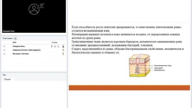Toggle the checkbox next to Сивидова Анна
This screenshot has width=192, height=108.
coord(4,46)
